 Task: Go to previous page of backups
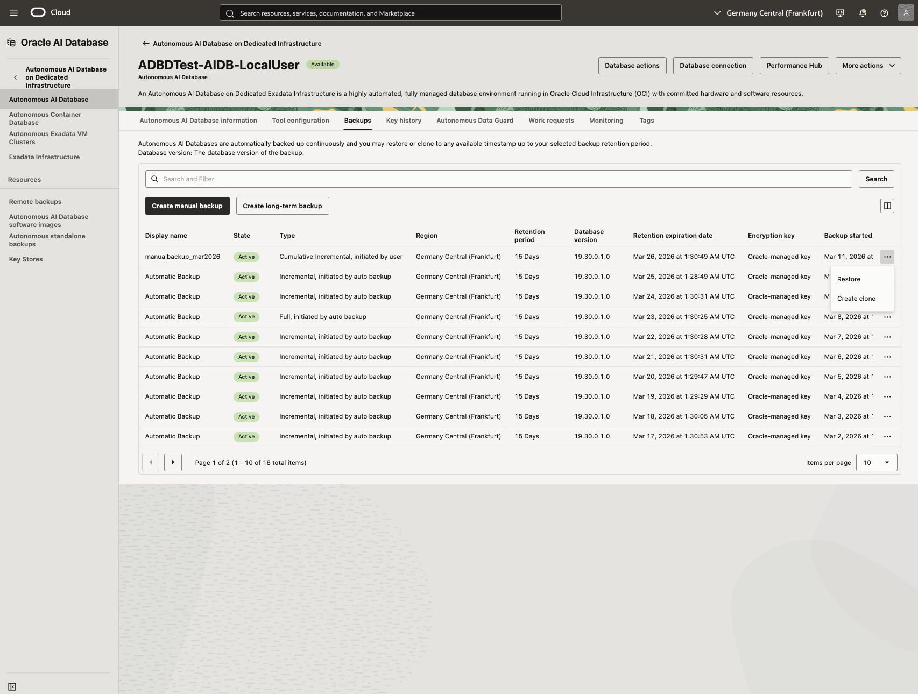pos(151,463)
